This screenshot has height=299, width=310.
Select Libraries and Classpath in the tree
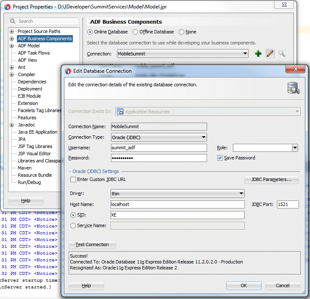click(x=39, y=161)
